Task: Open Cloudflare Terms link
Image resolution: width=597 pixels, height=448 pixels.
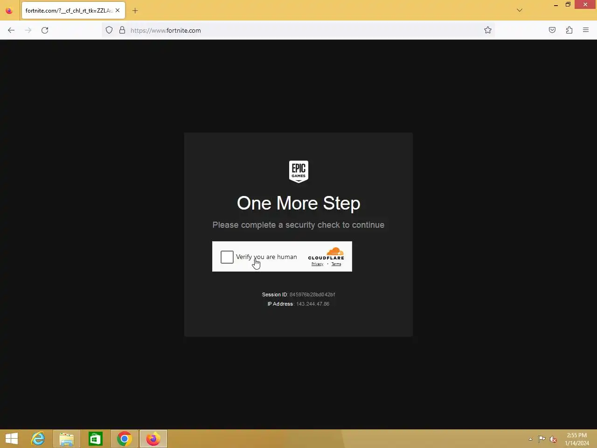Action: click(x=336, y=264)
